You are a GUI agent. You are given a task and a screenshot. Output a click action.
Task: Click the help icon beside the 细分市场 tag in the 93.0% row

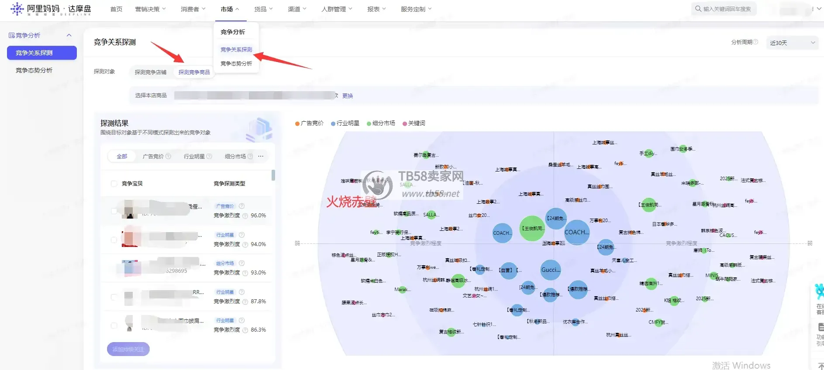coord(241,263)
